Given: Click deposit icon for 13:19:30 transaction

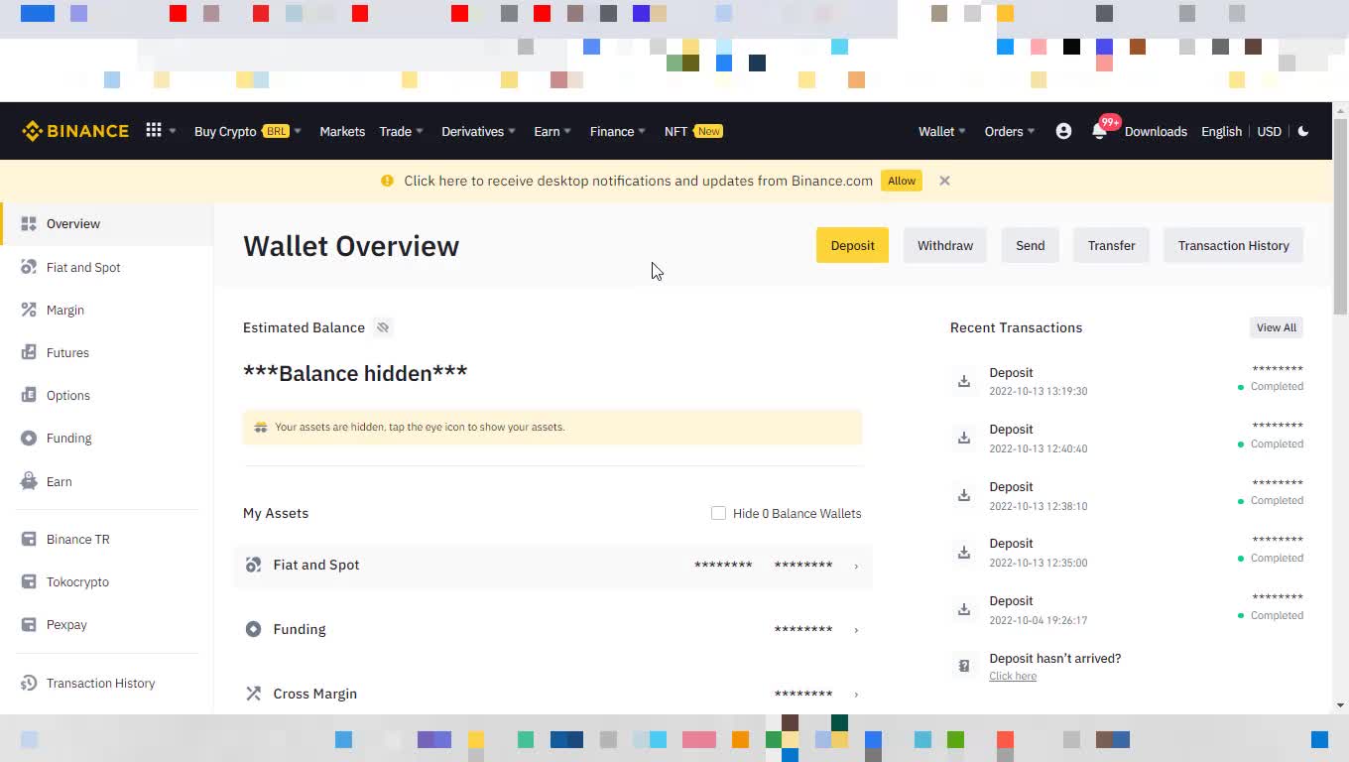Looking at the screenshot, I should 963,381.
